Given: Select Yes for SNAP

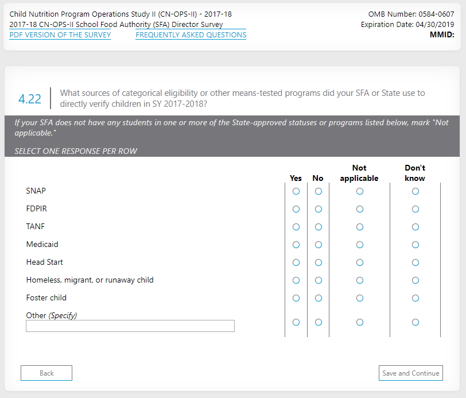Looking at the screenshot, I should pos(296,192).
